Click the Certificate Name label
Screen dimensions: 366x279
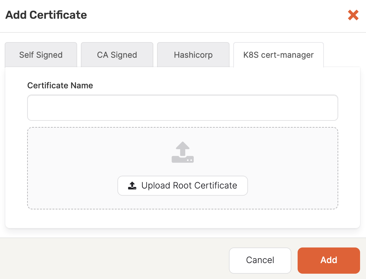(60, 85)
